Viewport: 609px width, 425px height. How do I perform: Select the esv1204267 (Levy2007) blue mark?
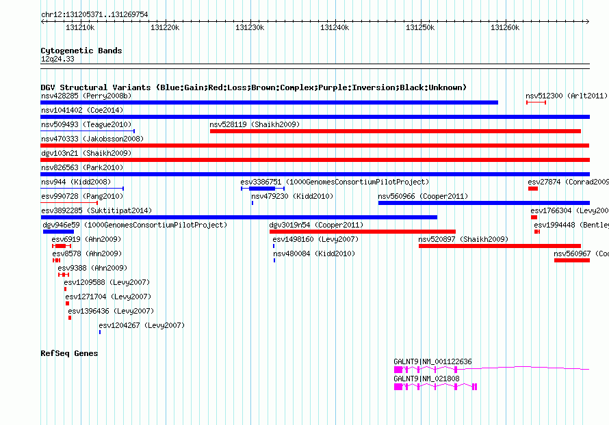(100, 332)
